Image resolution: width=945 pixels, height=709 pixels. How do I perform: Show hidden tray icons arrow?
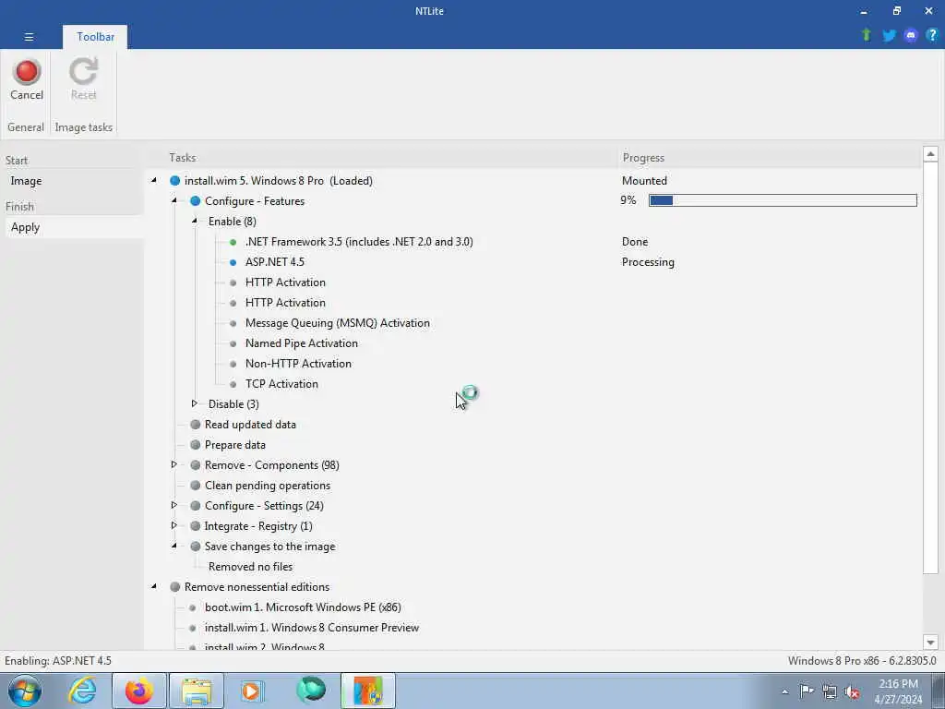coord(784,692)
